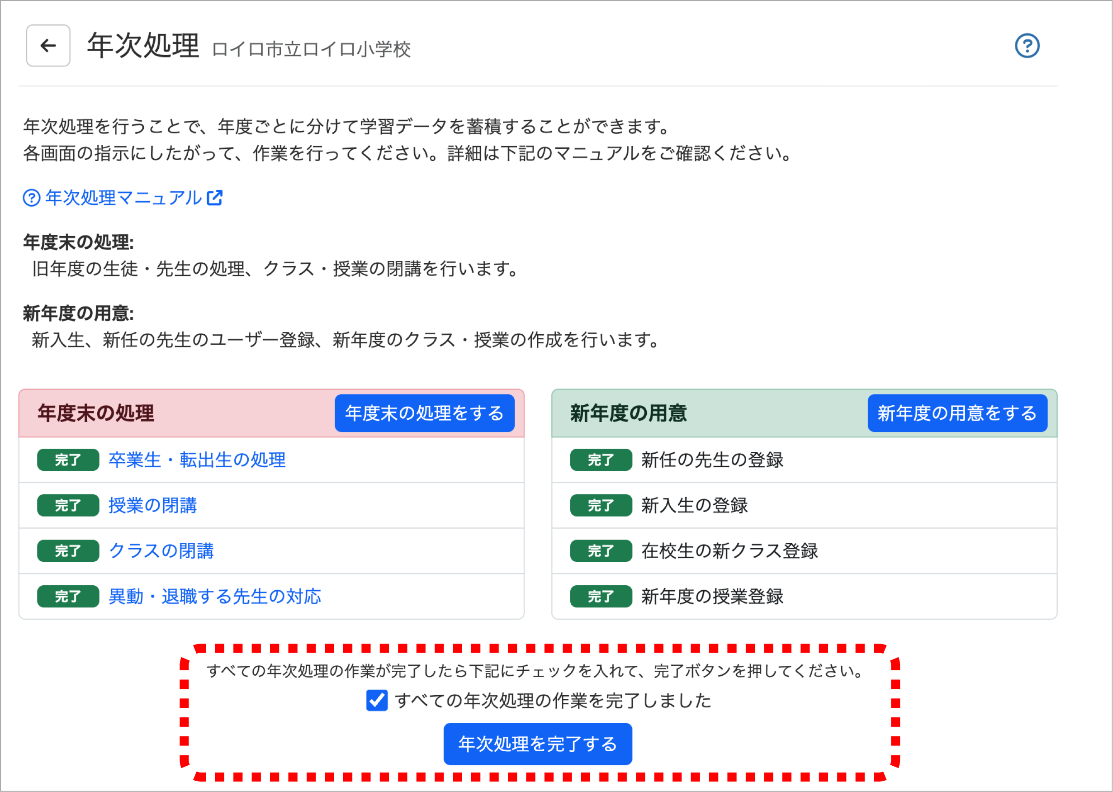Click 完了 badge next to 卒業生・転出生の処理
The height and width of the screenshot is (792, 1113).
click(x=68, y=460)
